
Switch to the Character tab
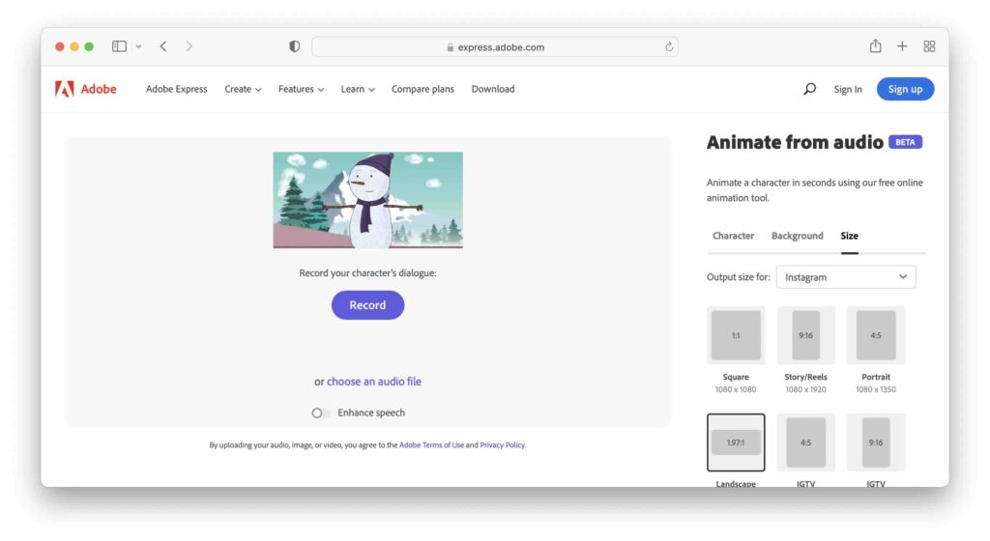tap(733, 236)
